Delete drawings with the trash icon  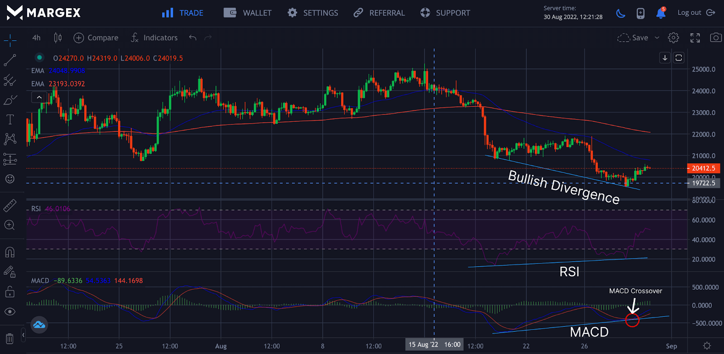click(10, 338)
